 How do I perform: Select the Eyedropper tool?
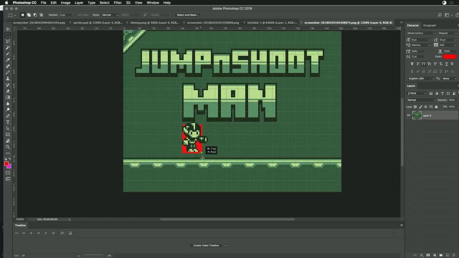[x=8, y=60]
